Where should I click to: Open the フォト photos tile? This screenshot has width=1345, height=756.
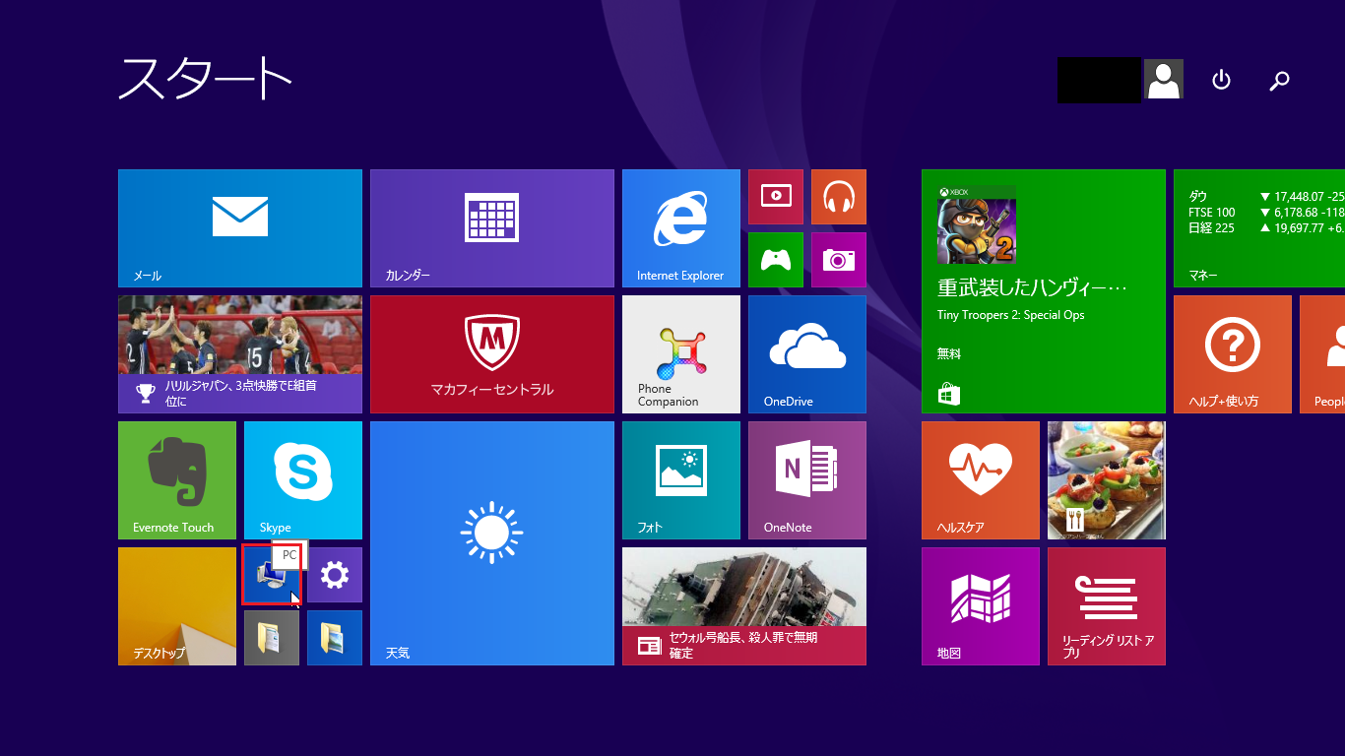click(x=681, y=480)
